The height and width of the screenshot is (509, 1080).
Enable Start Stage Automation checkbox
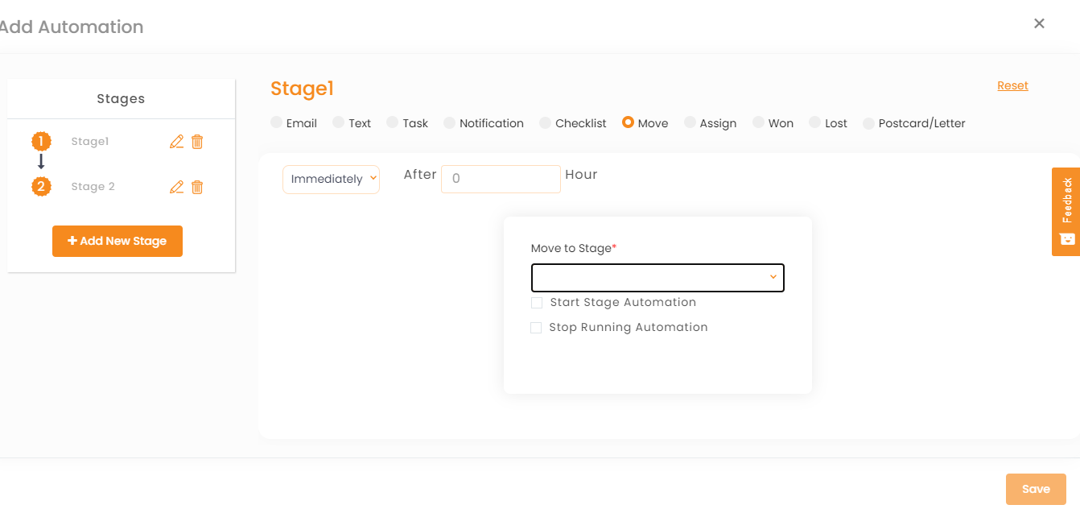(537, 303)
